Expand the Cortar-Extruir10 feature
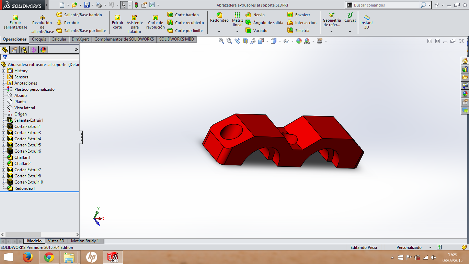The image size is (469, 264). (4, 182)
